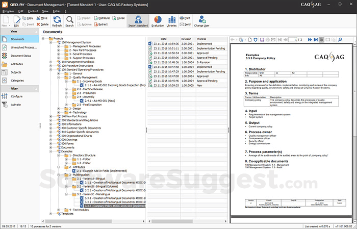Image resolution: width=357 pixels, height=229 pixels.
Task: Click the Edit document toolbar icon
Action: (17, 21)
